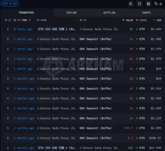Click the link icon in table header
Image resolution: width=165 pixels, height=151 pixels.
10,20
